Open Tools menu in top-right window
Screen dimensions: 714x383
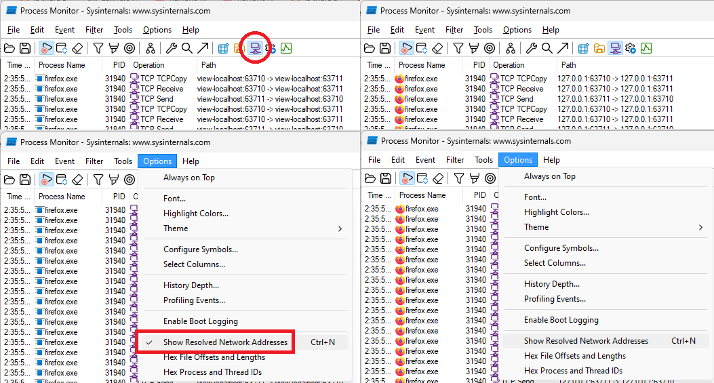(x=483, y=30)
